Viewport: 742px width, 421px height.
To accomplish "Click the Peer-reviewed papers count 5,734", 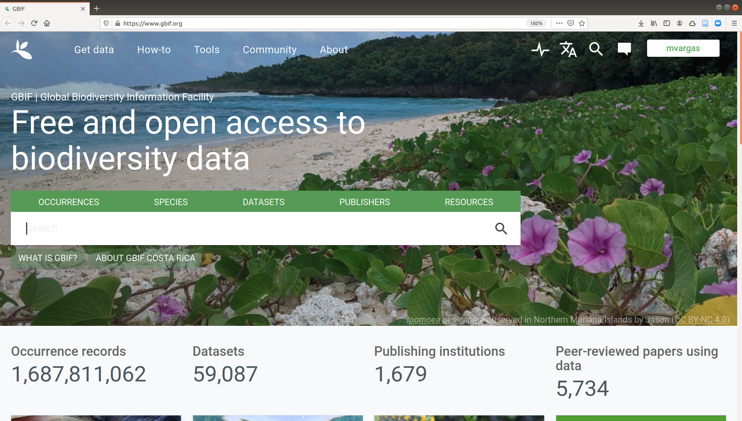I will click(582, 389).
